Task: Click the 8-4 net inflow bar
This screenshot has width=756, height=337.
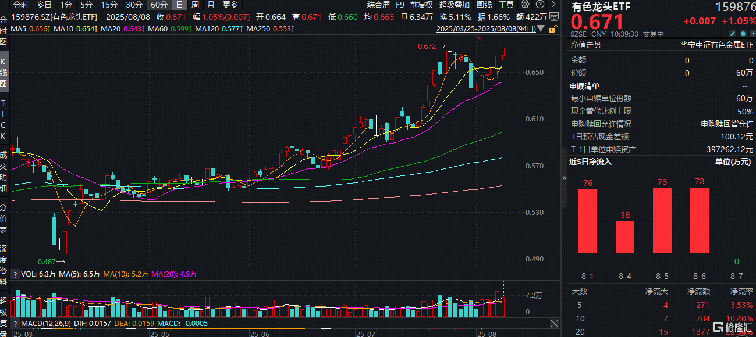Action: click(x=625, y=237)
